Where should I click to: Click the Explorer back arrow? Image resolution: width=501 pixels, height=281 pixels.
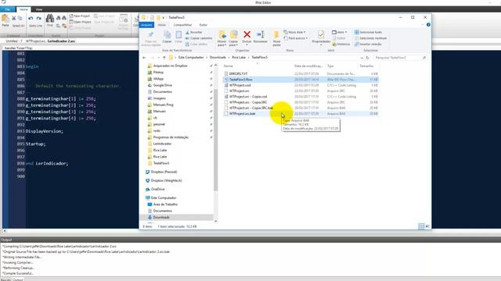click(144, 58)
